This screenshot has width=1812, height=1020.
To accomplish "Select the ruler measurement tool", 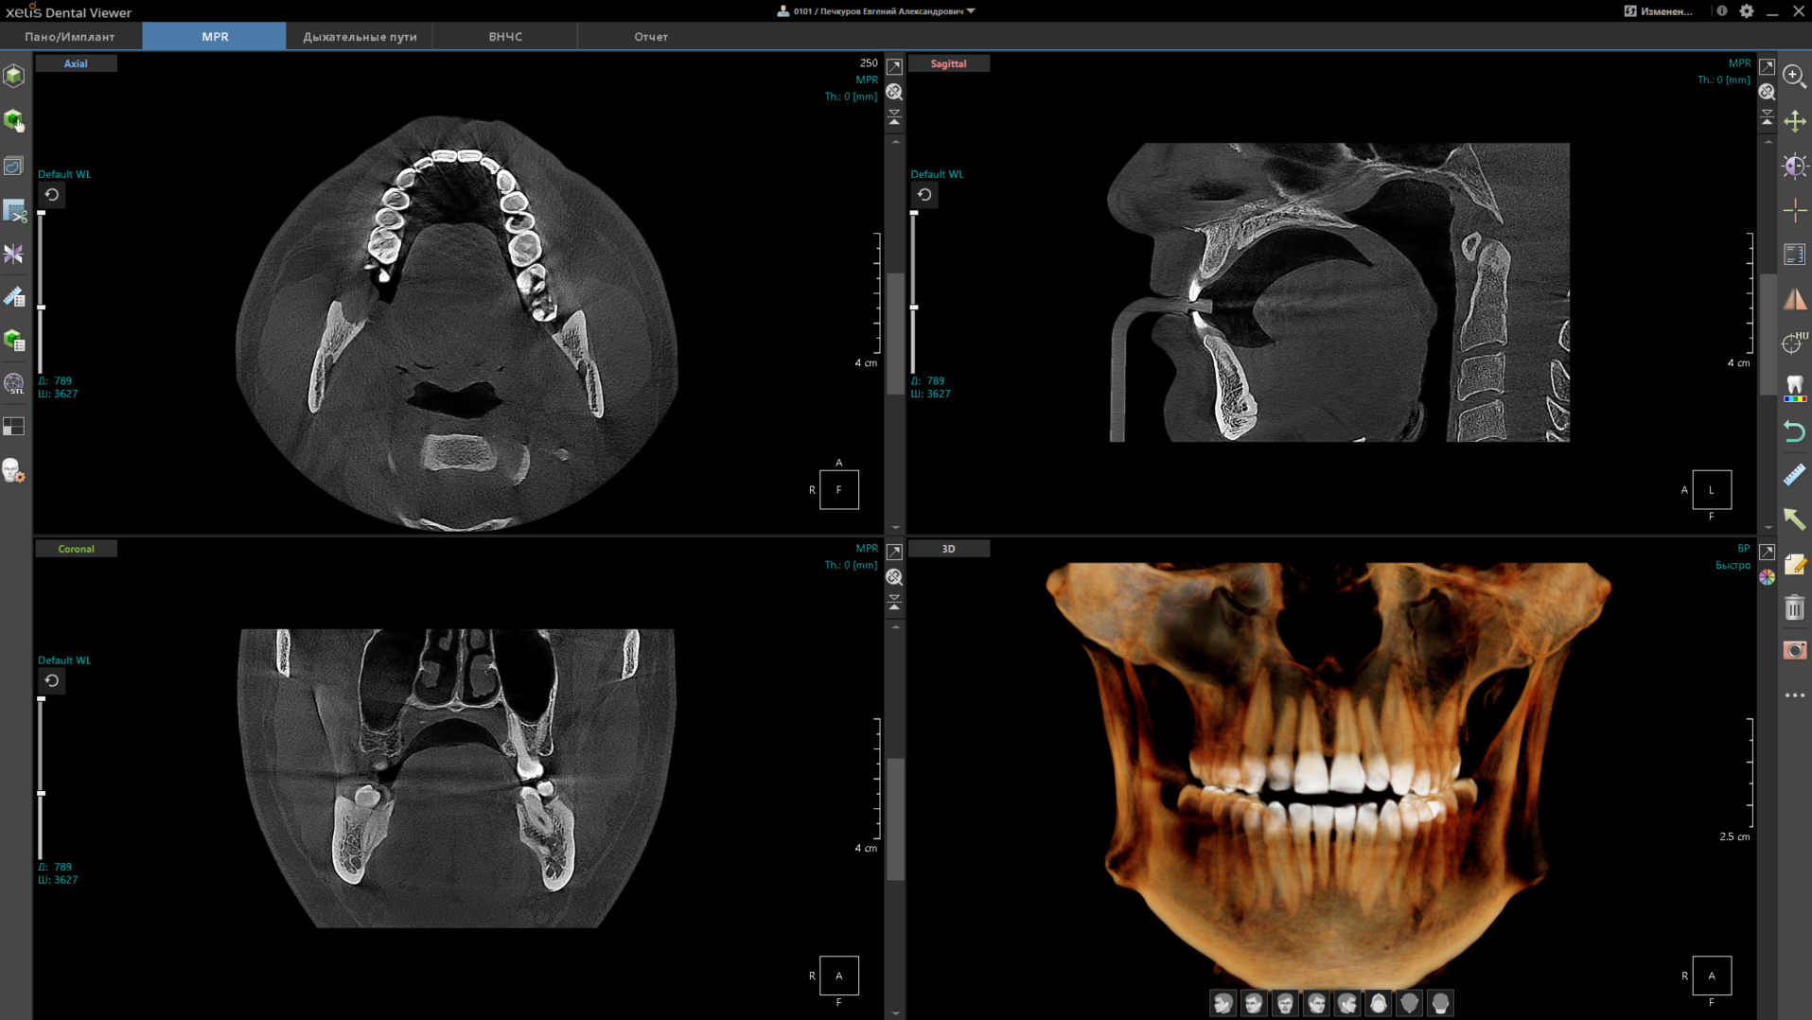I will click(1794, 475).
